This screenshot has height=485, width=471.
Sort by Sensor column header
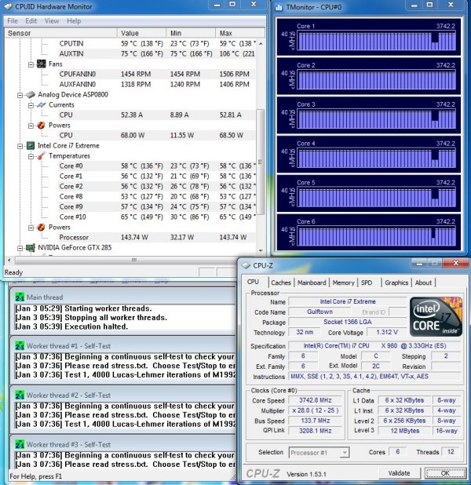[x=61, y=33]
